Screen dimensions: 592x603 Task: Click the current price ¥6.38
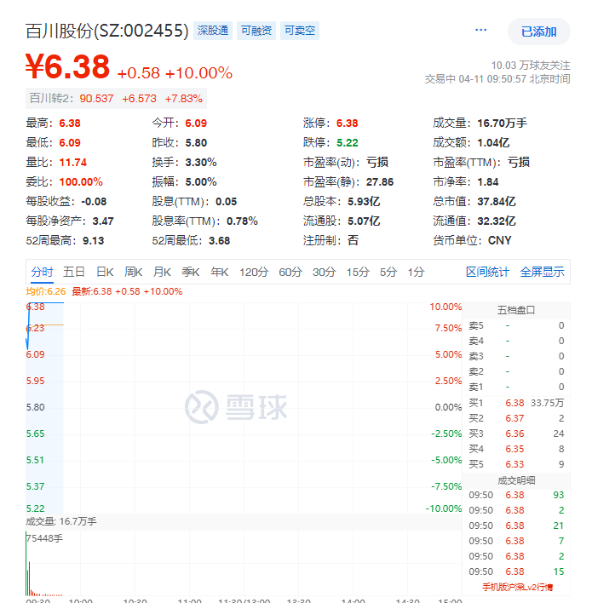coord(67,66)
